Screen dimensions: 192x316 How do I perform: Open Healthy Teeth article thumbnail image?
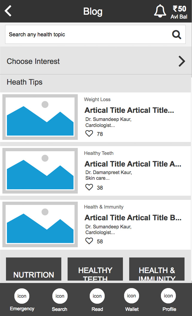pos(40,171)
